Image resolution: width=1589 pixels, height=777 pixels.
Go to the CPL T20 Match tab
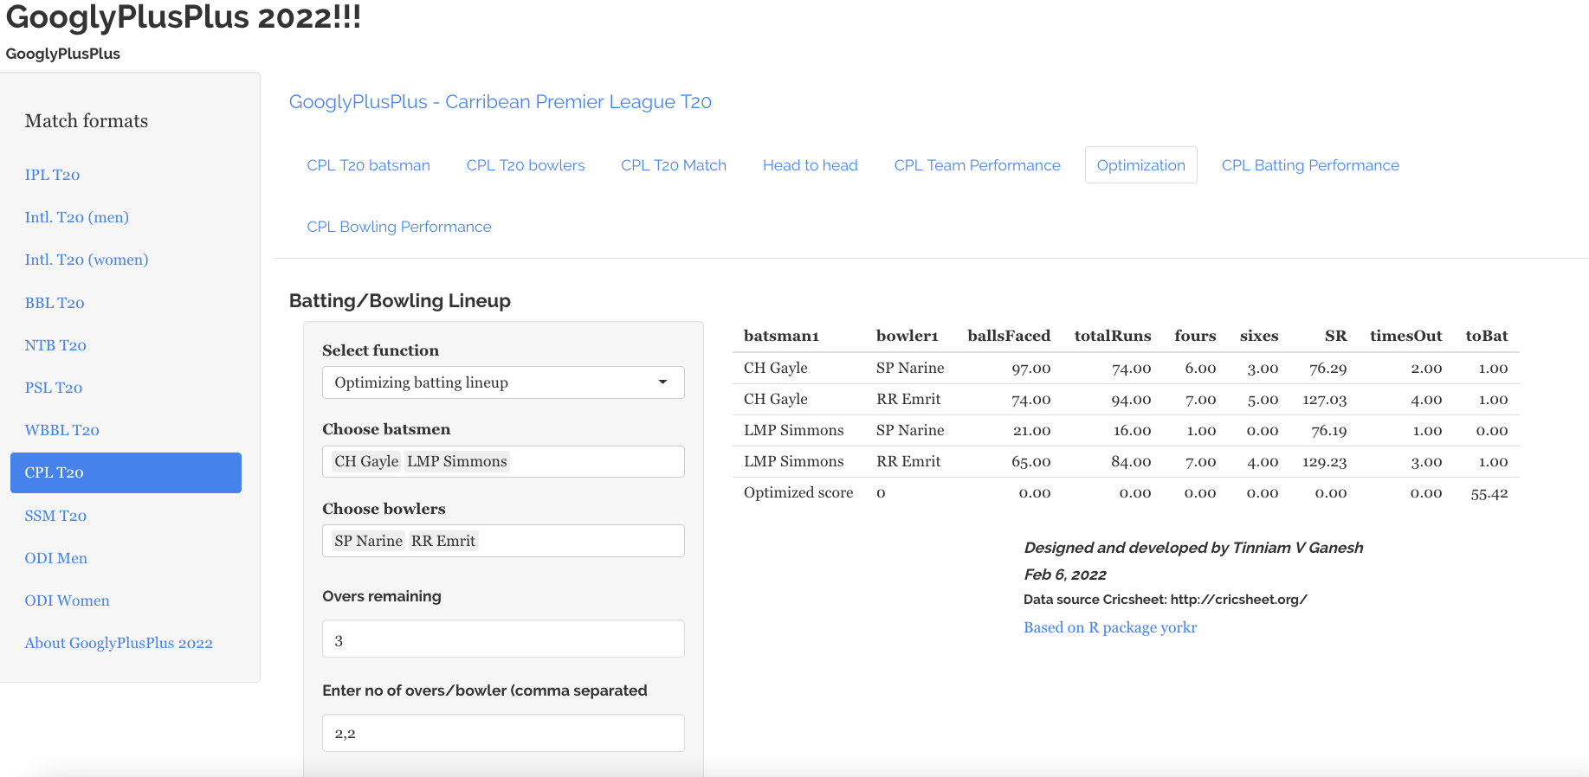pos(673,165)
